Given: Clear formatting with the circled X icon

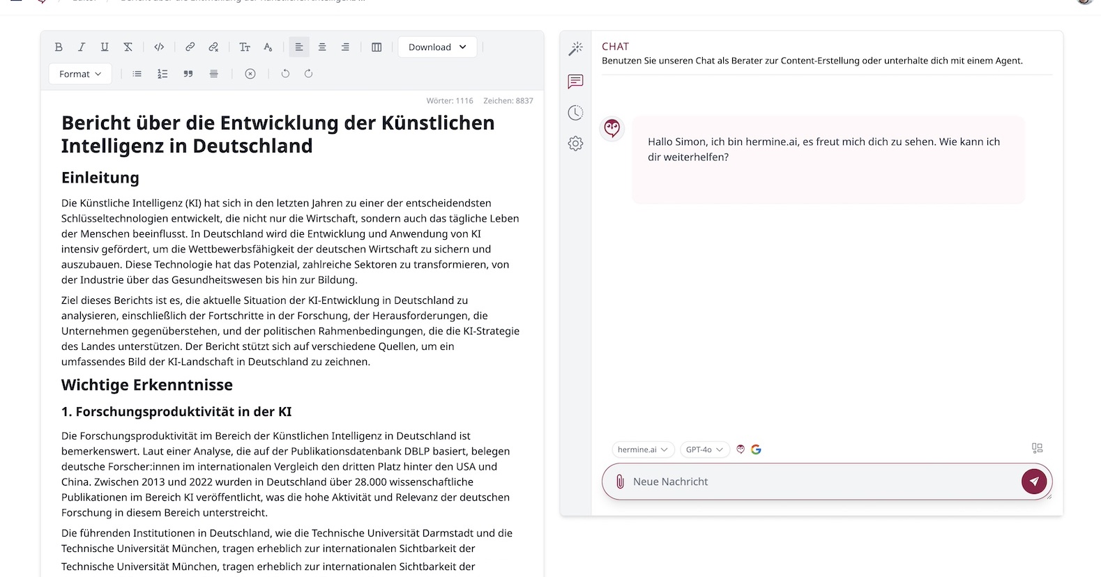Looking at the screenshot, I should (250, 74).
